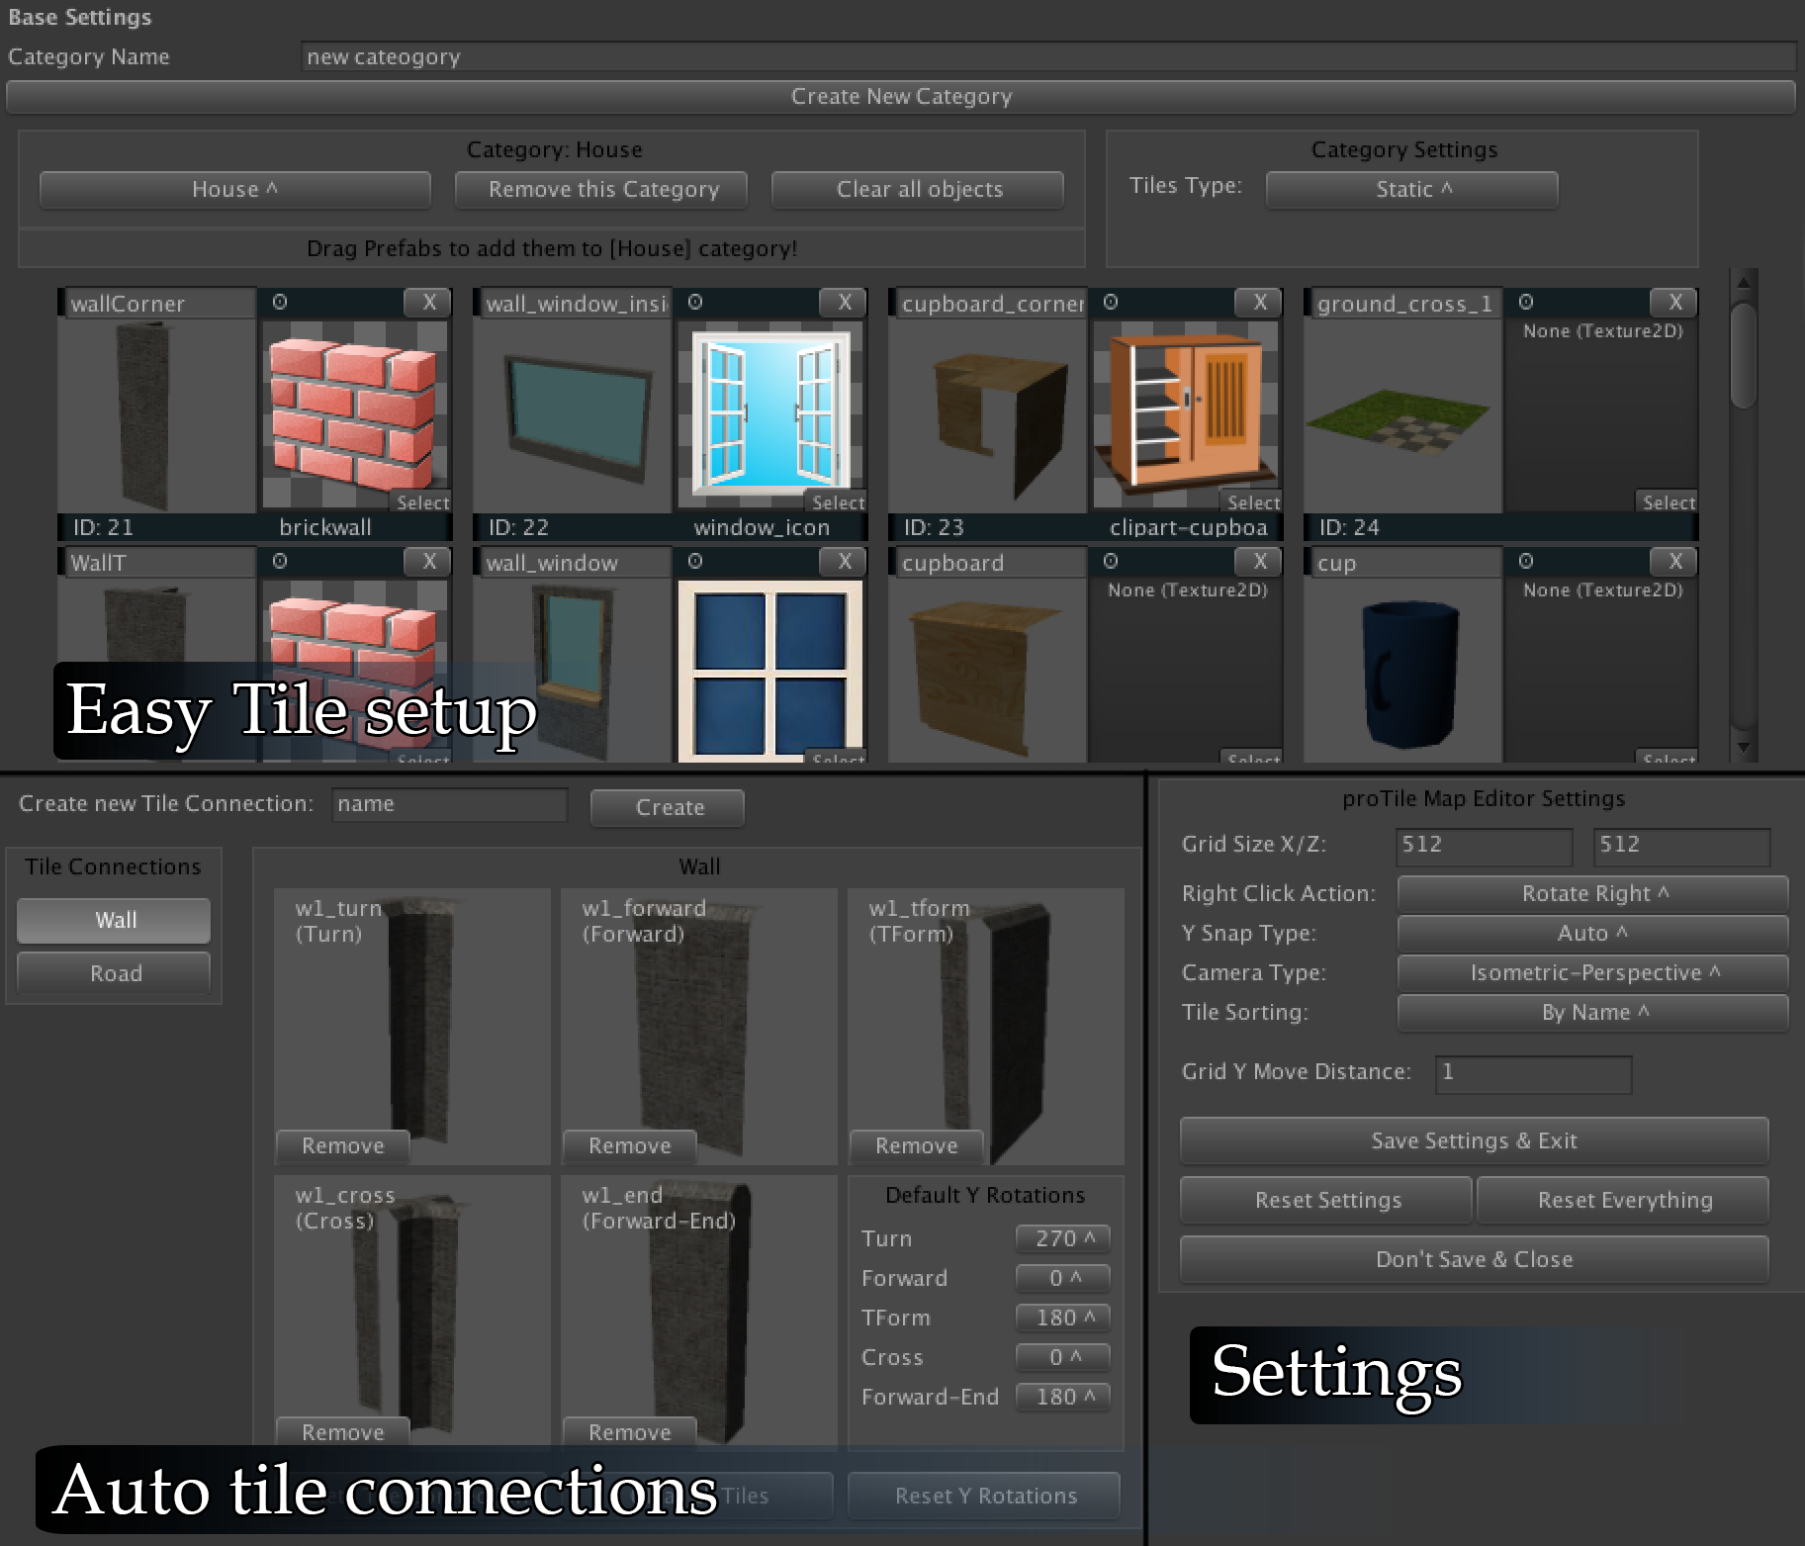The height and width of the screenshot is (1546, 1805).
Task: Click Select on the window_icon texture slot
Action: click(x=838, y=502)
